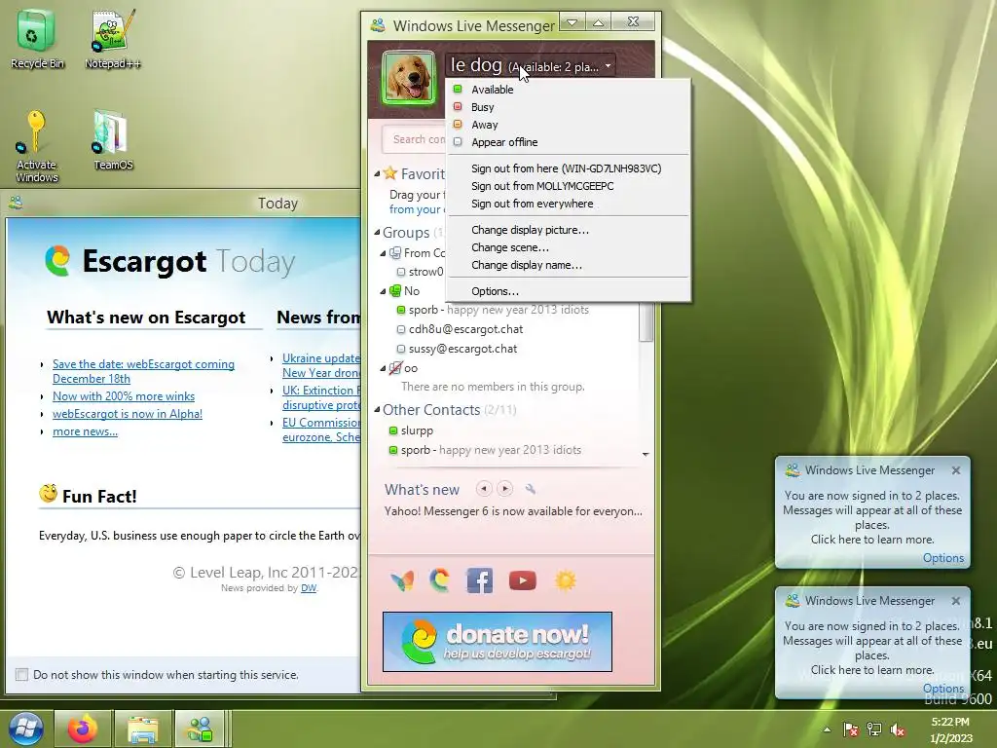Image resolution: width=997 pixels, height=748 pixels.
Task: Collapse the oo group
Action: tap(384, 368)
